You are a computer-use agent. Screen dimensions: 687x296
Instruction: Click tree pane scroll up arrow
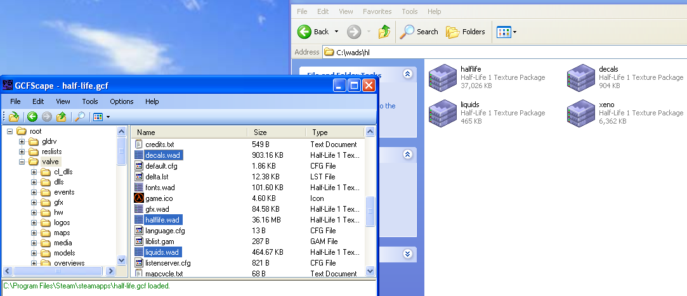[x=122, y=131]
